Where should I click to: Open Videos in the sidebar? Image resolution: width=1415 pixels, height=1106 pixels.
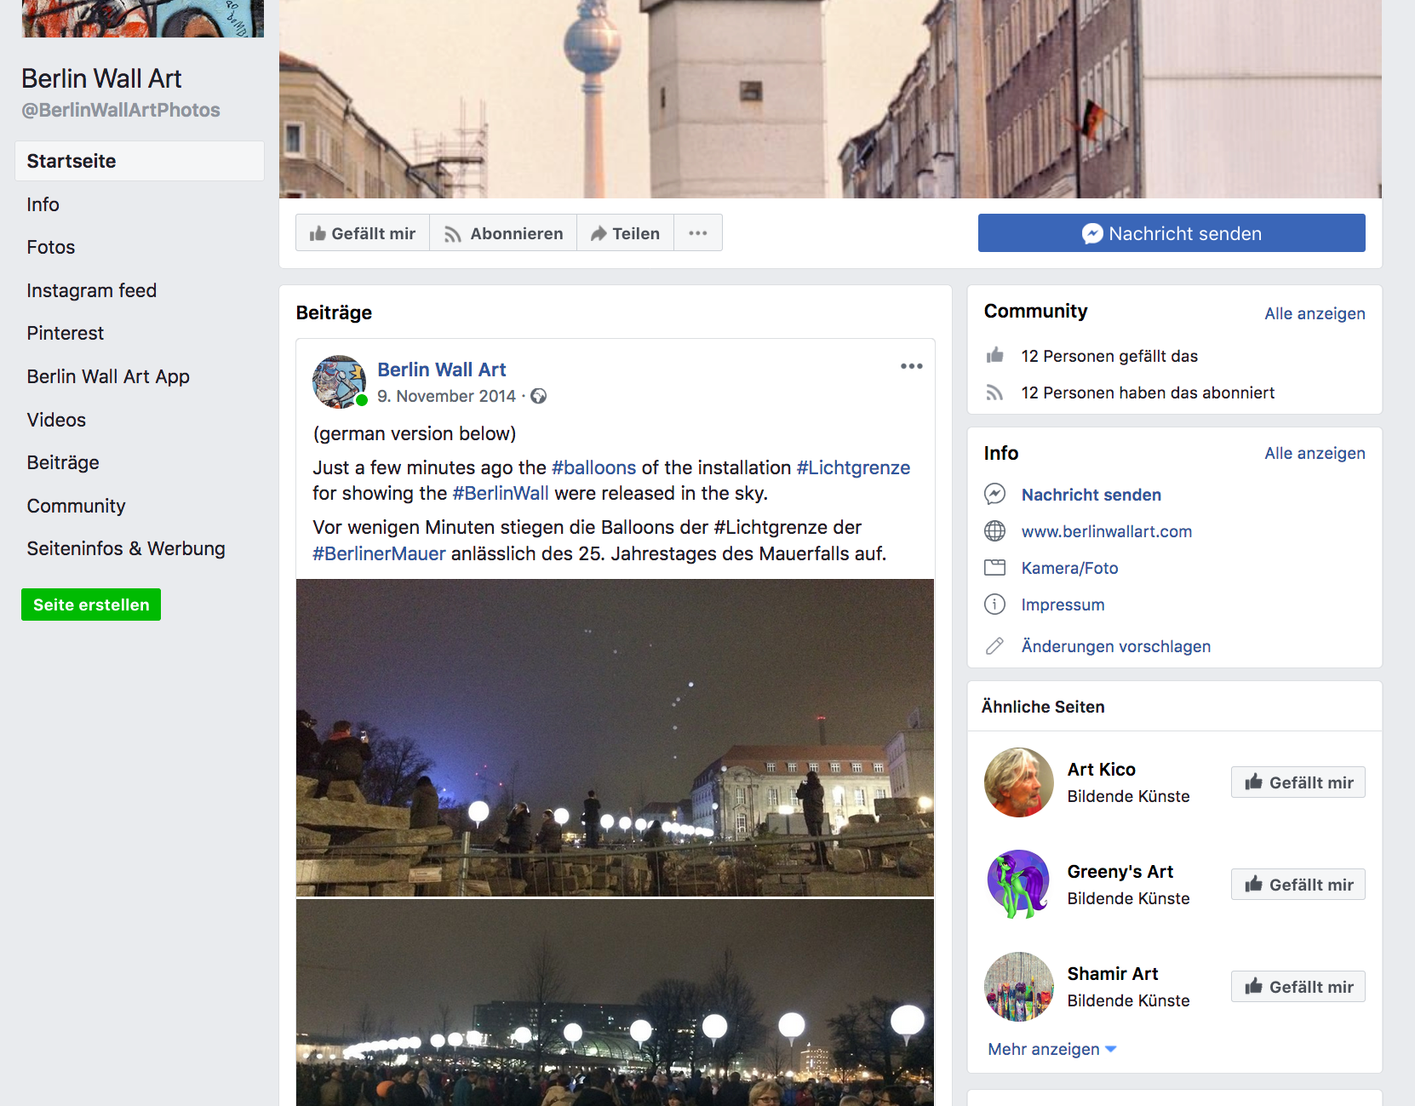[56, 420]
